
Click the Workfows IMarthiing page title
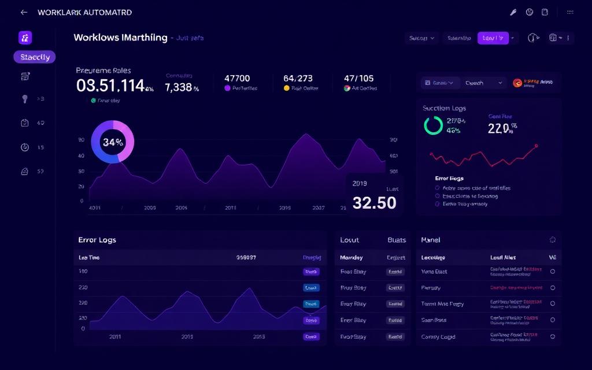click(x=120, y=38)
